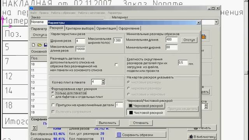
Task: Click the Минимальная ширина field
Action: click(x=172, y=47)
